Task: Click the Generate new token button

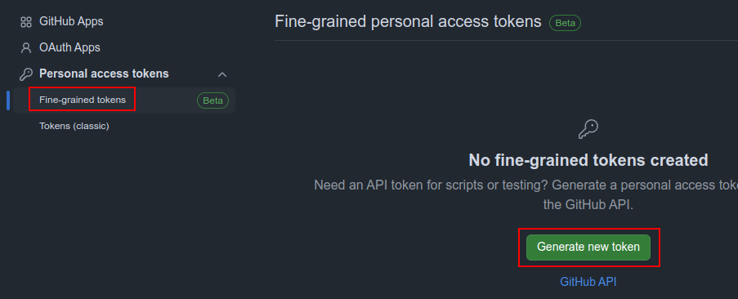Action: (x=588, y=248)
